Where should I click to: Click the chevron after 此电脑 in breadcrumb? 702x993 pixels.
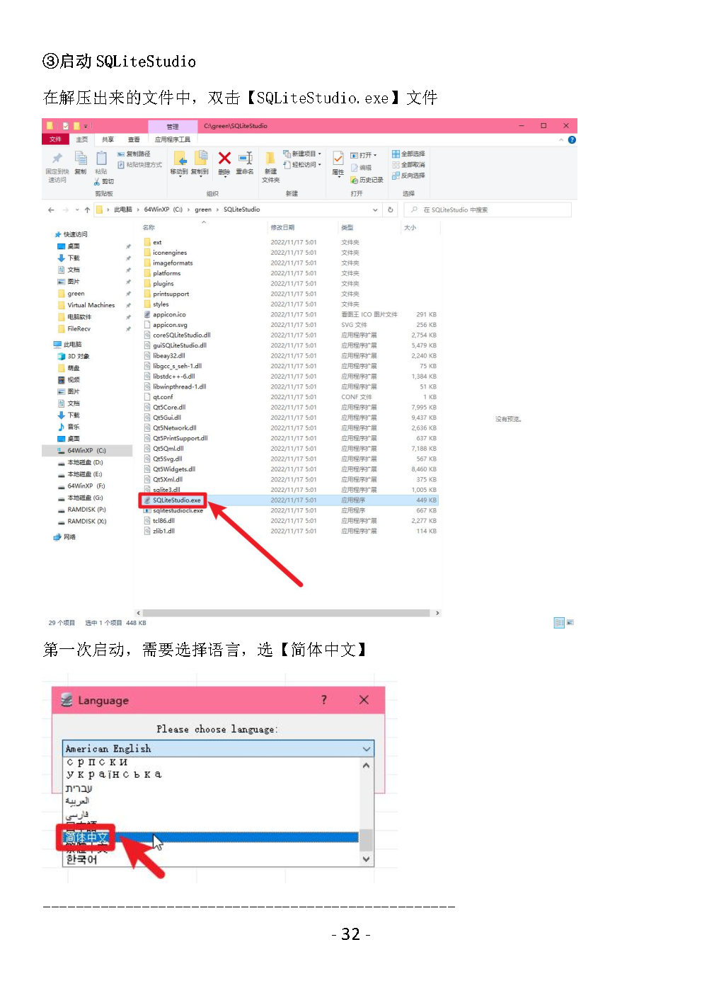coord(138,210)
